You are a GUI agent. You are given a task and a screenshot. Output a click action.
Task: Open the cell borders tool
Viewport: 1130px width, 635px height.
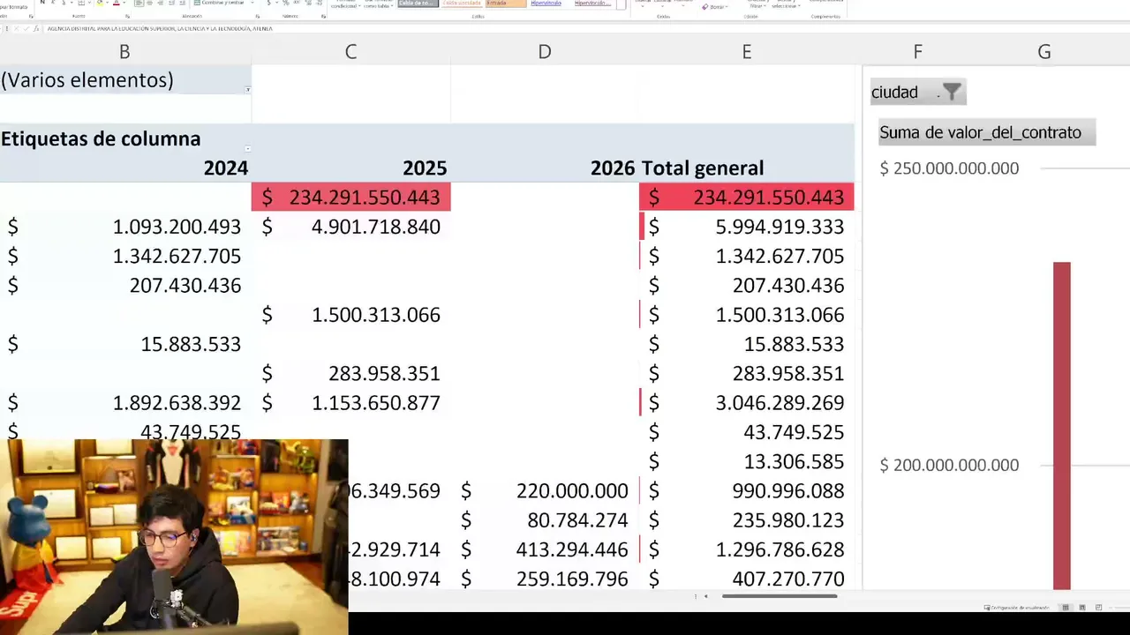(x=81, y=3)
